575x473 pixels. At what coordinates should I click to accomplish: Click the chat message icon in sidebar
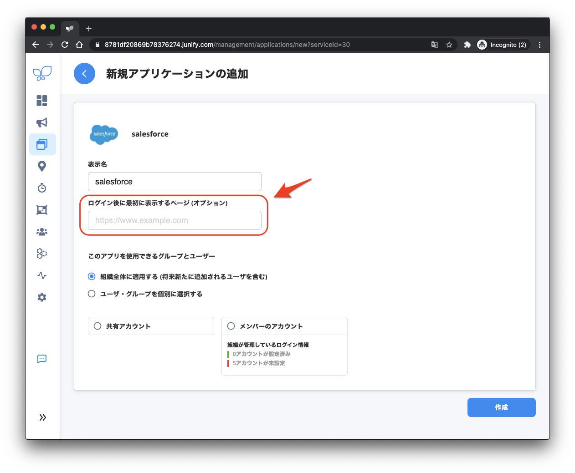point(42,359)
